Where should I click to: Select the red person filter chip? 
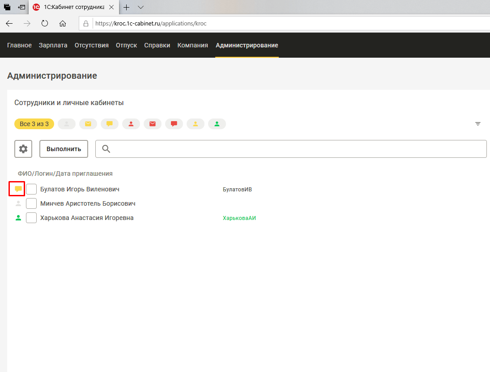[x=131, y=124]
